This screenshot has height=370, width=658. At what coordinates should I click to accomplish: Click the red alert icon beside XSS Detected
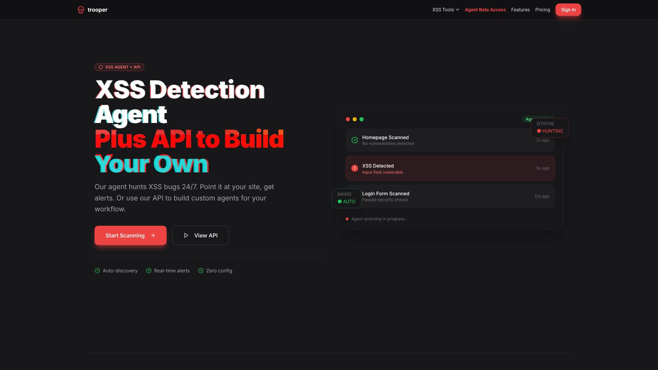[355, 168]
